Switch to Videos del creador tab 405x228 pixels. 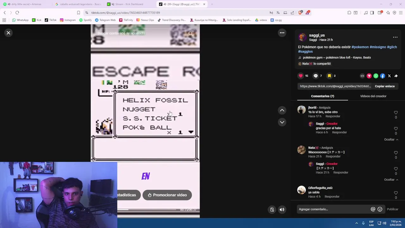tap(373, 96)
